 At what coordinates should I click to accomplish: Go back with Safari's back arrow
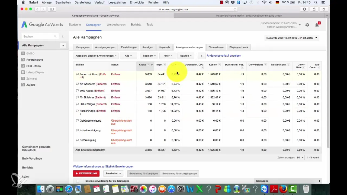point(37,9)
